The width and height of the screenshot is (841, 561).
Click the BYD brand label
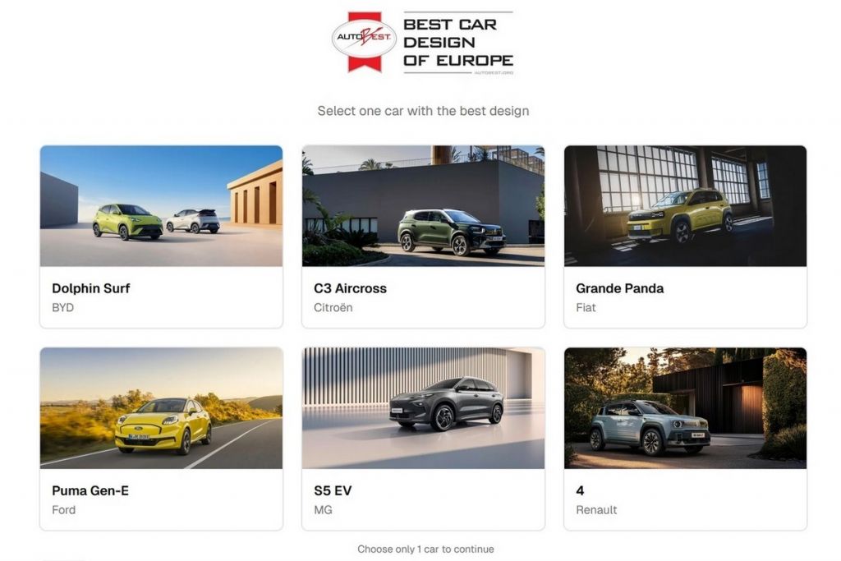(x=62, y=308)
